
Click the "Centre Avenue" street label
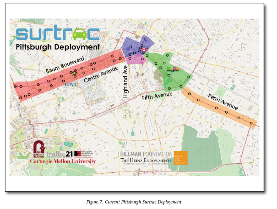[x=101, y=74]
